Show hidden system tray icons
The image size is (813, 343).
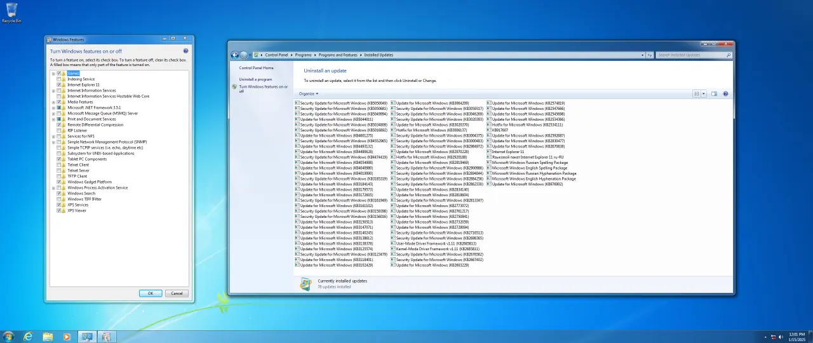pos(765,337)
